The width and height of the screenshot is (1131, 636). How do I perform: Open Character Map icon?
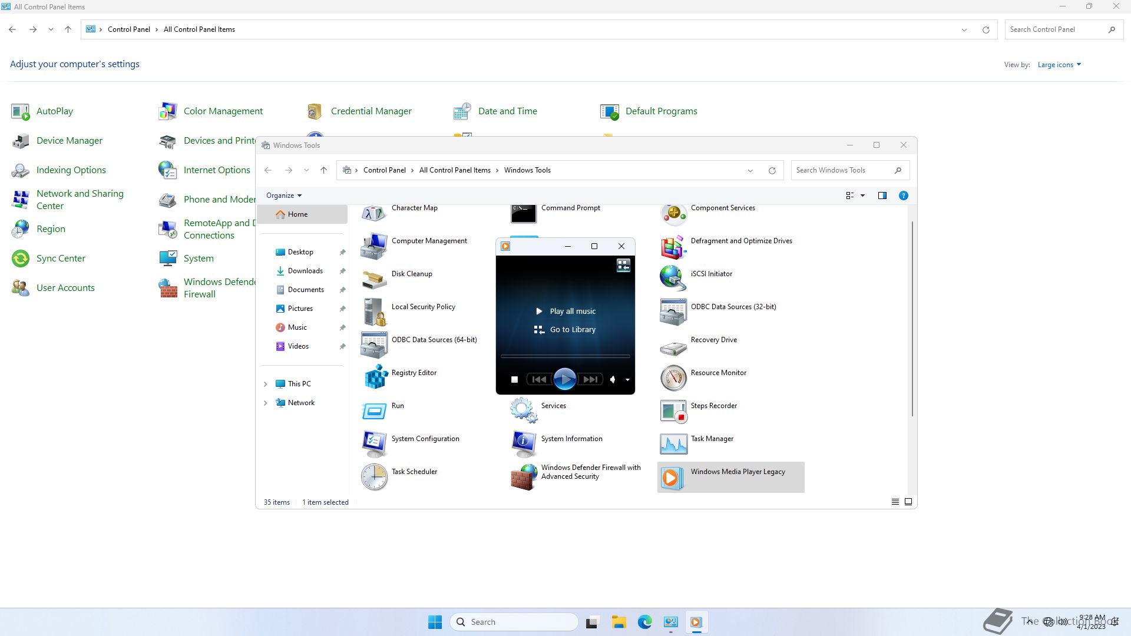(x=373, y=213)
